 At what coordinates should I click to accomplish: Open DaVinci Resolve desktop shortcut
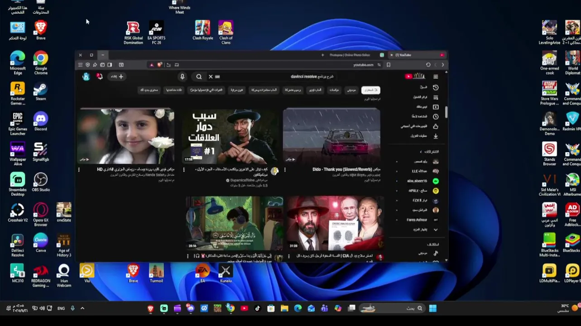[17, 245]
